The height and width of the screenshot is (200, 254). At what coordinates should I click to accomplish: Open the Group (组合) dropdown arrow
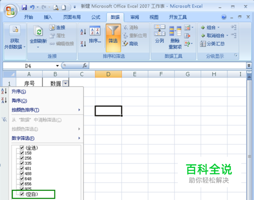218,27
